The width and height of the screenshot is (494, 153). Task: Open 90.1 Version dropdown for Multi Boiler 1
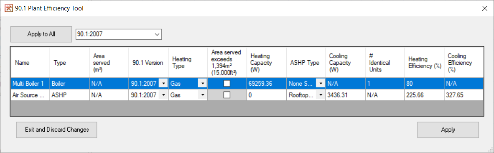pos(163,84)
